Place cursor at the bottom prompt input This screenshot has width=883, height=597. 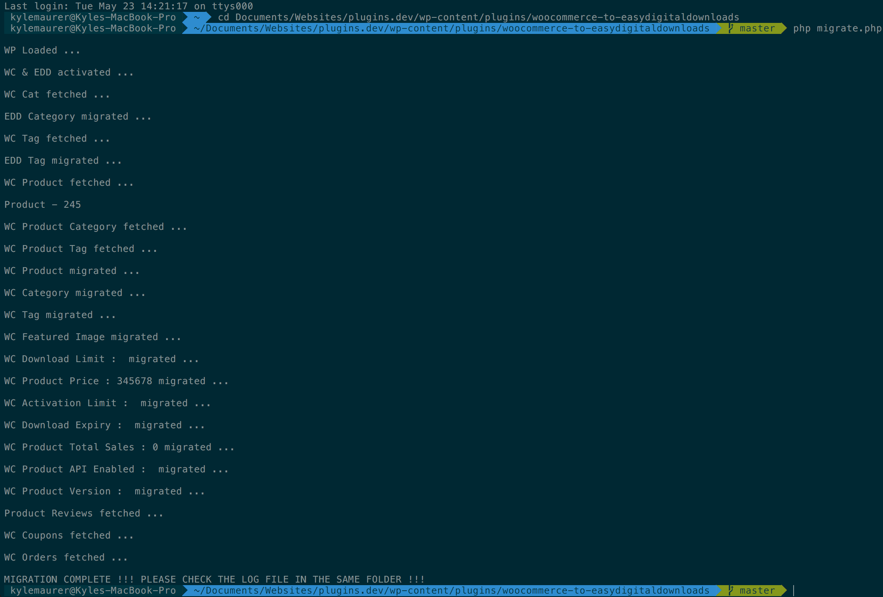click(x=794, y=590)
